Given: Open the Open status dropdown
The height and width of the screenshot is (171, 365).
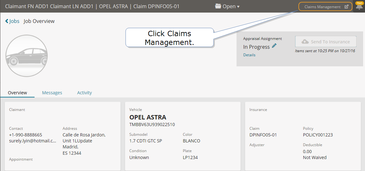Looking at the screenshot, I should click(x=227, y=6).
